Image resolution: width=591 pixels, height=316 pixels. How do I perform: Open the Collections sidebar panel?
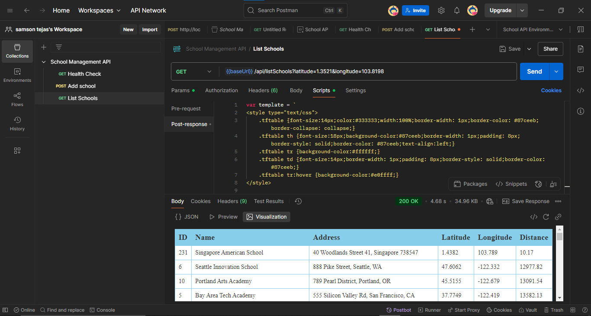17,51
